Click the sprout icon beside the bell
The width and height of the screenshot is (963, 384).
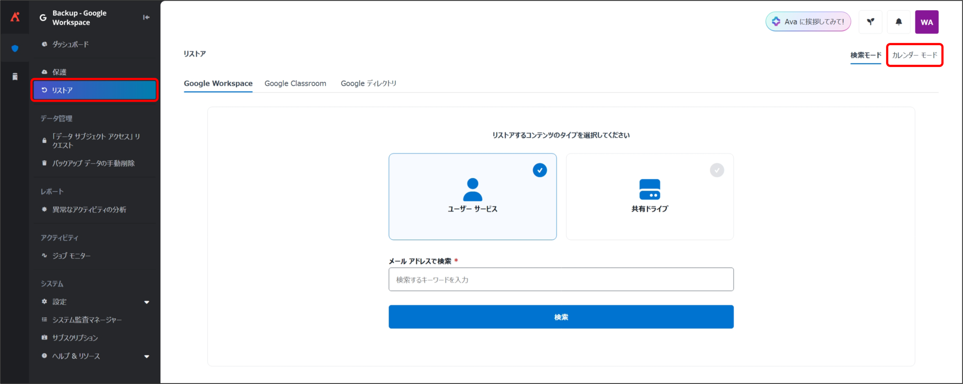870,22
